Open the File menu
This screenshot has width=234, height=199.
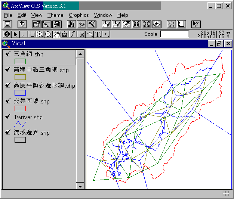coord(8,15)
